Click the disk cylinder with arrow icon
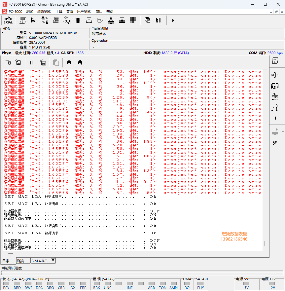 click(100, 20)
